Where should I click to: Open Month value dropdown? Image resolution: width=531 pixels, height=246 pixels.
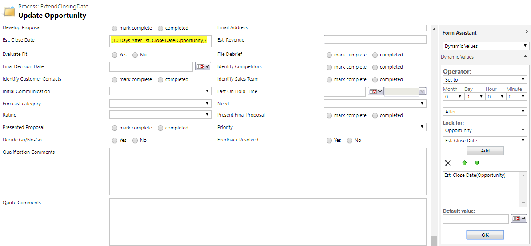[453, 96]
